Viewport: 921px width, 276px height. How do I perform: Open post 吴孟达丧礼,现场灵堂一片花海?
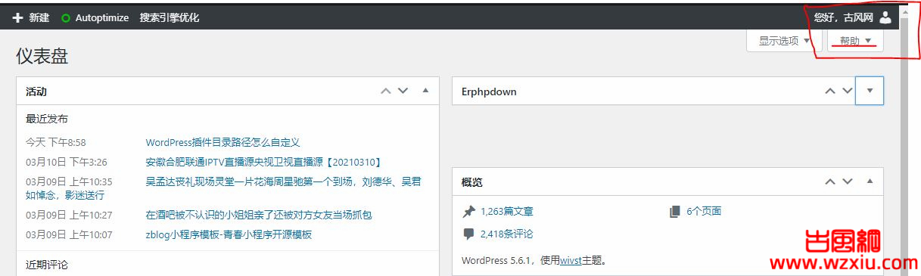tap(284, 181)
